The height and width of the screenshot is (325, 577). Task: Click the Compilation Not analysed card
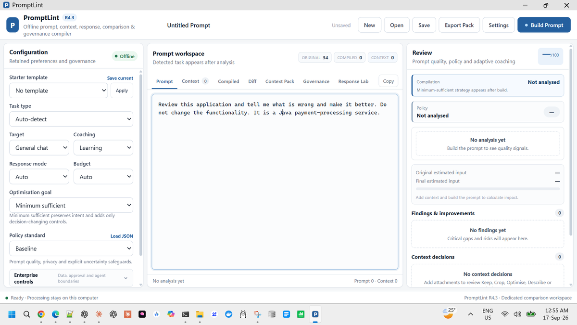point(488,85)
